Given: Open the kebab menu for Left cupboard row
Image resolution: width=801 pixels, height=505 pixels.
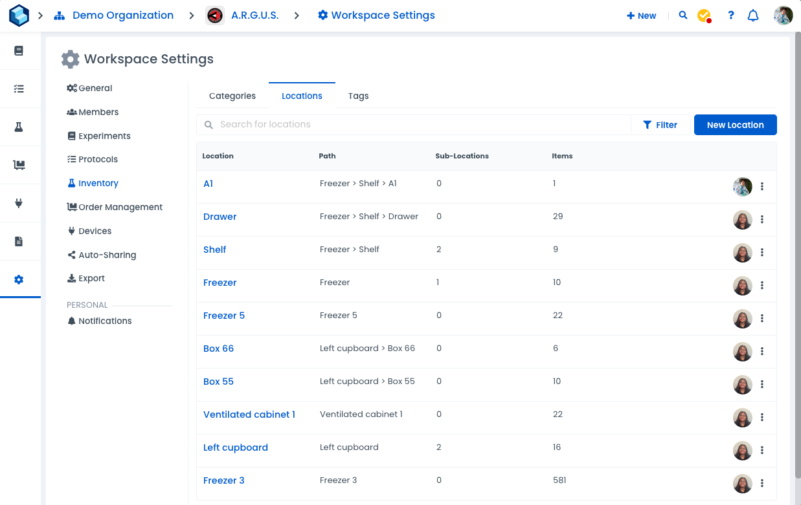Looking at the screenshot, I should pyautogui.click(x=762, y=450).
